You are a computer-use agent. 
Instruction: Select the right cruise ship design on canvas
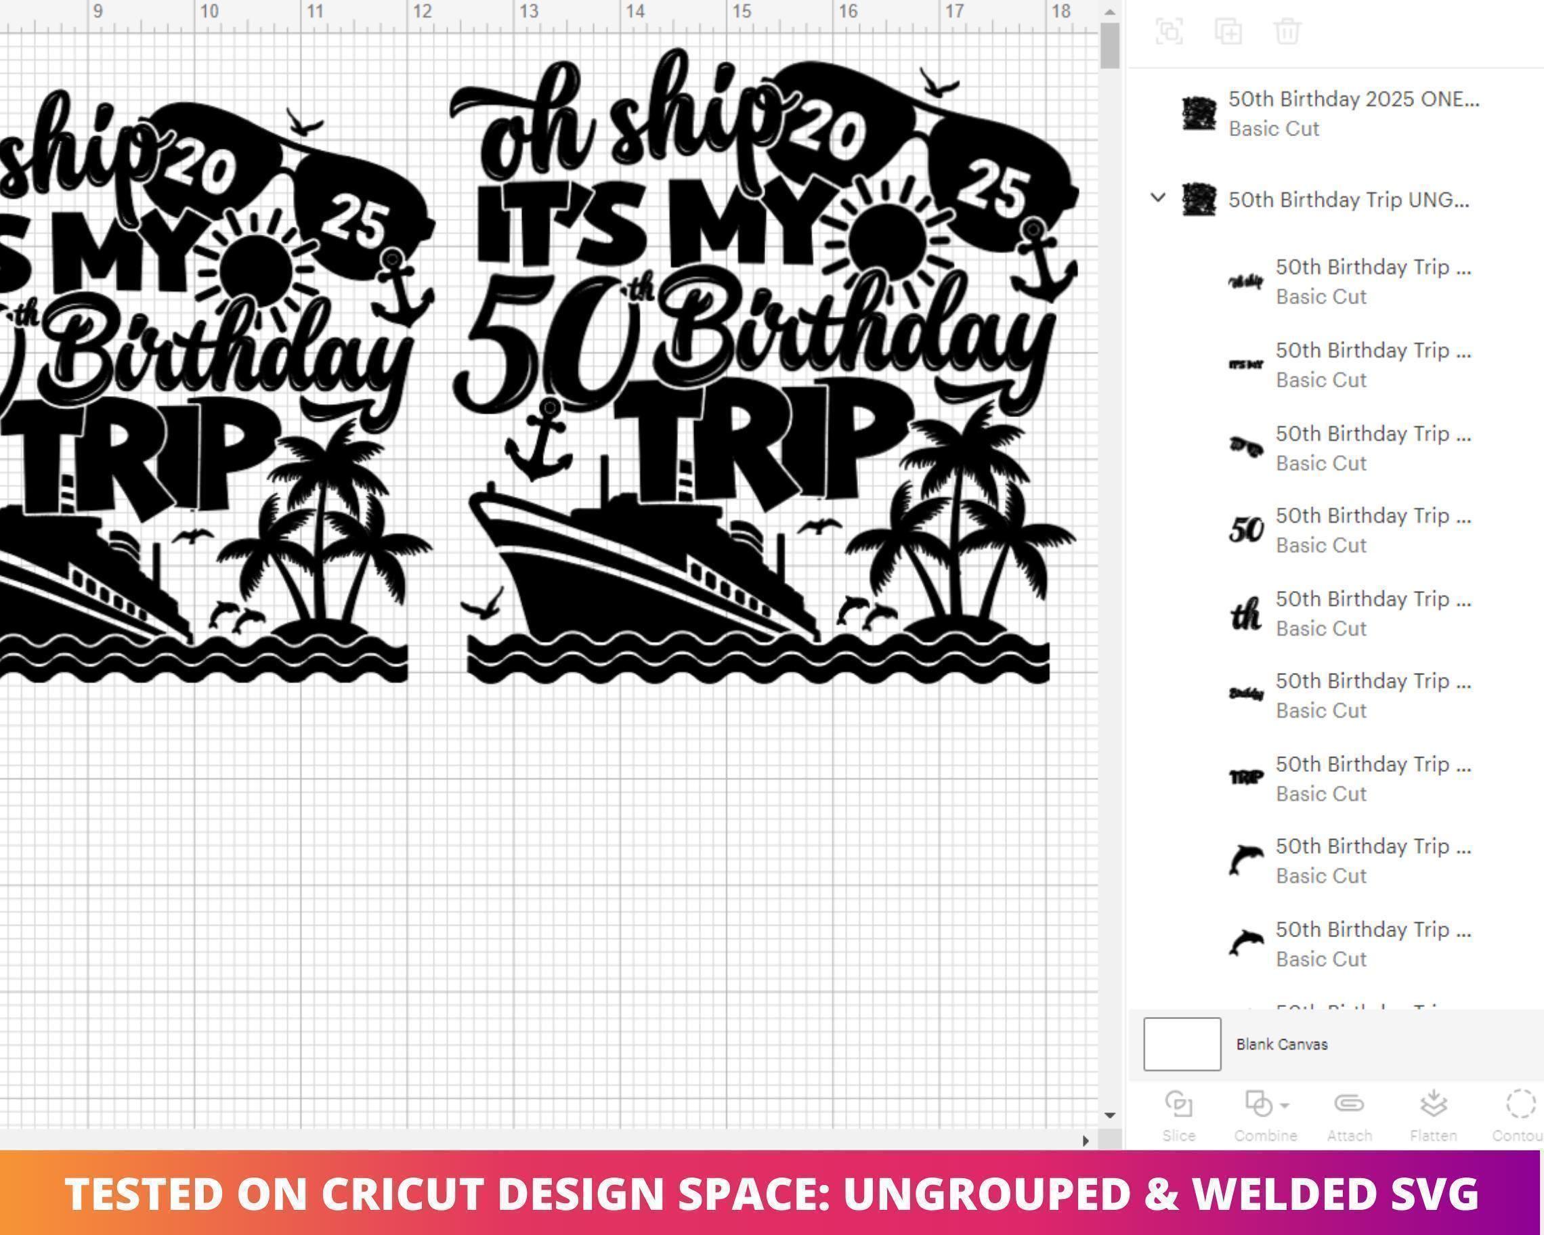[x=763, y=365]
